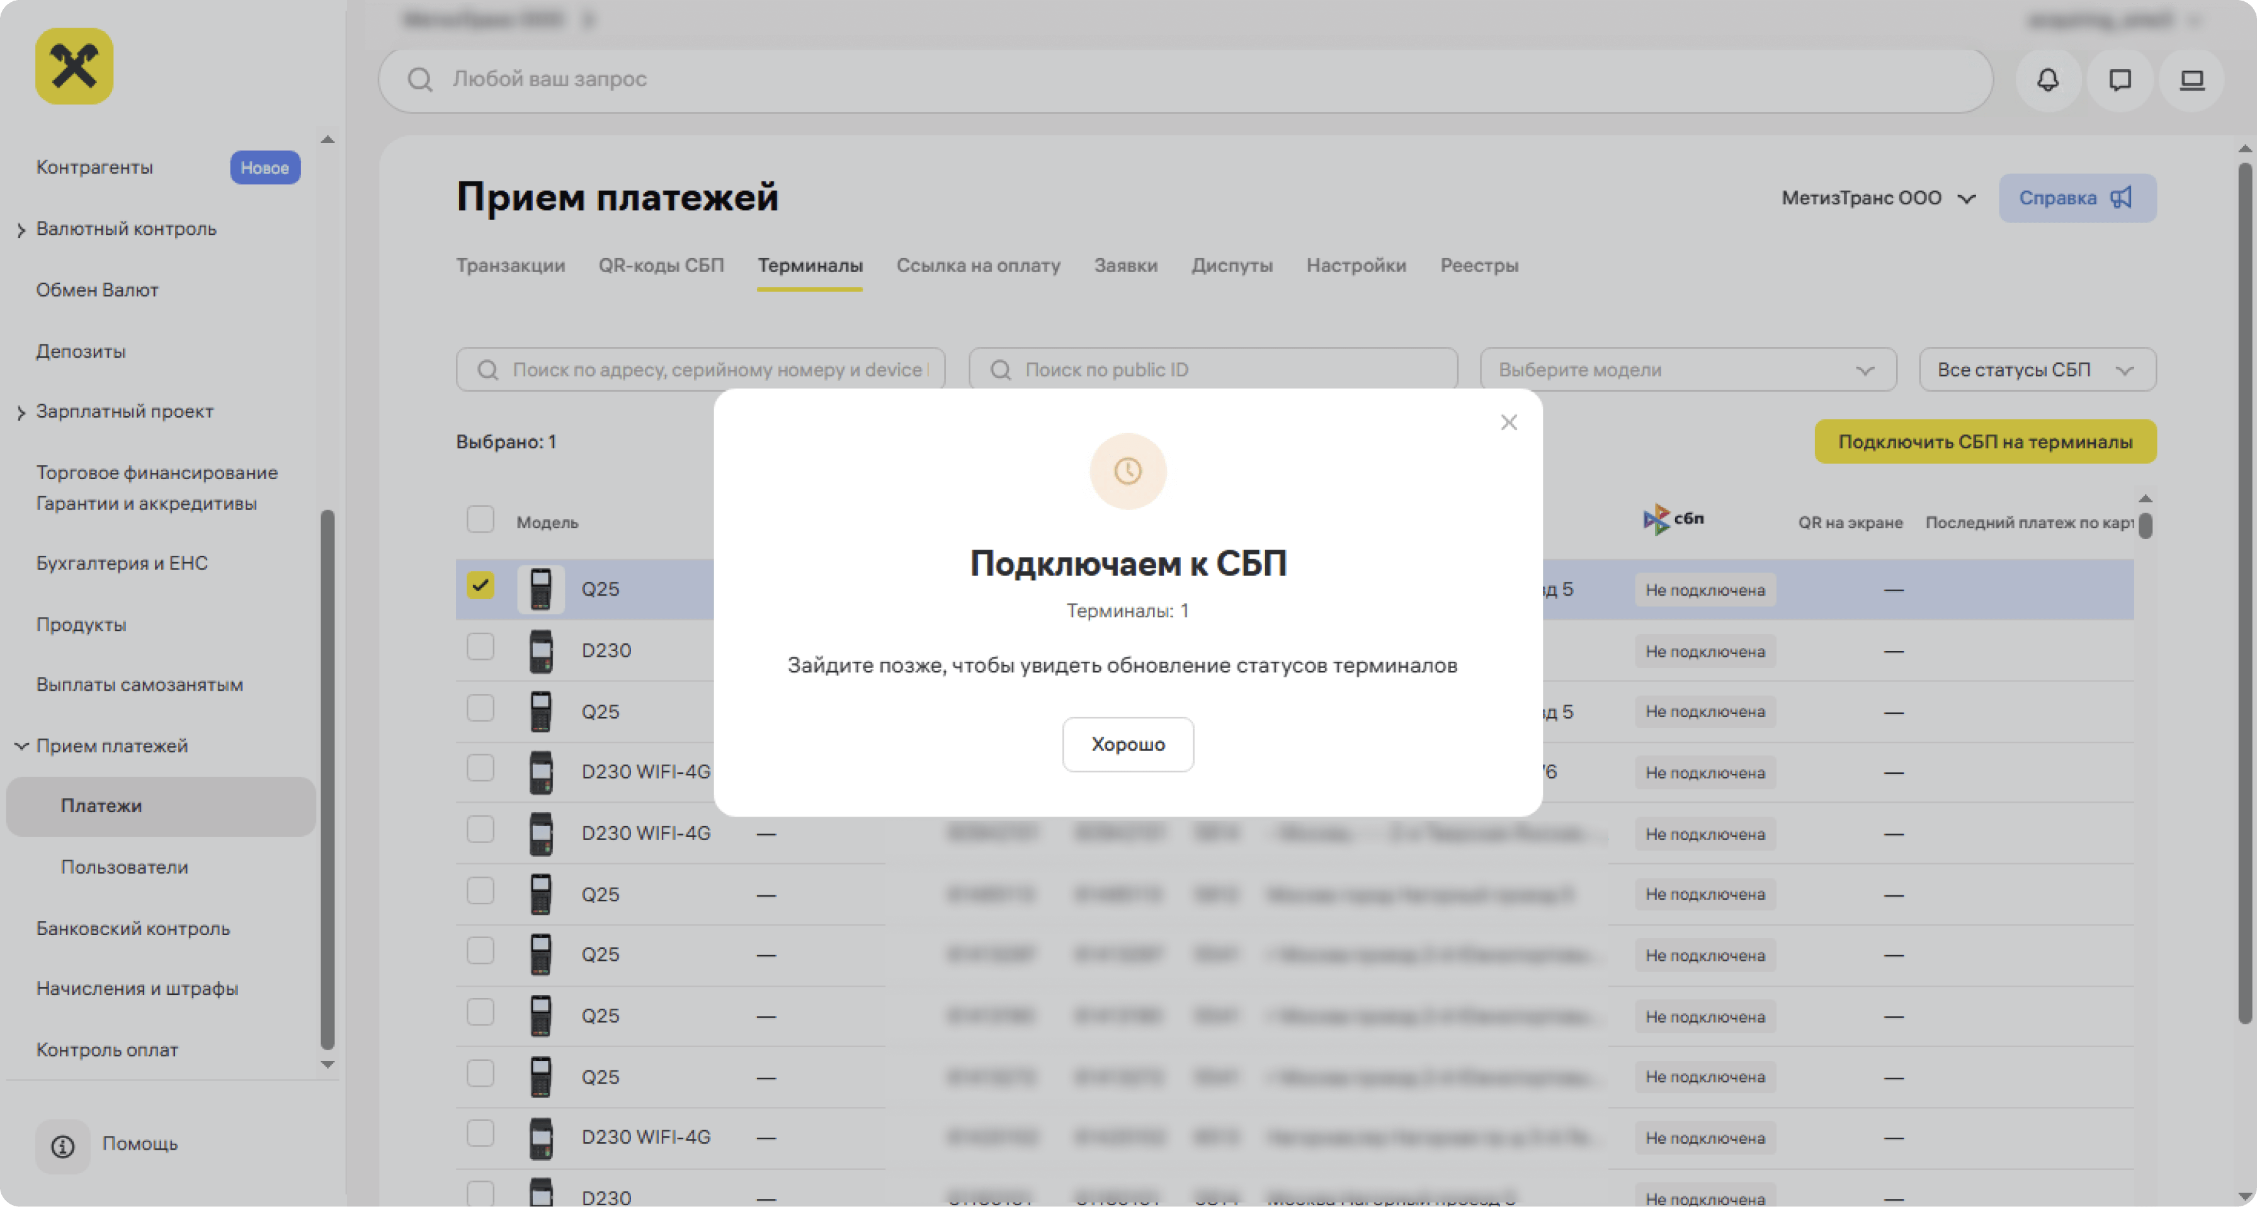Open the notifications bell icon
The height and width of the screenshot is (1207, 2257).
click(x=2047, y=80)
